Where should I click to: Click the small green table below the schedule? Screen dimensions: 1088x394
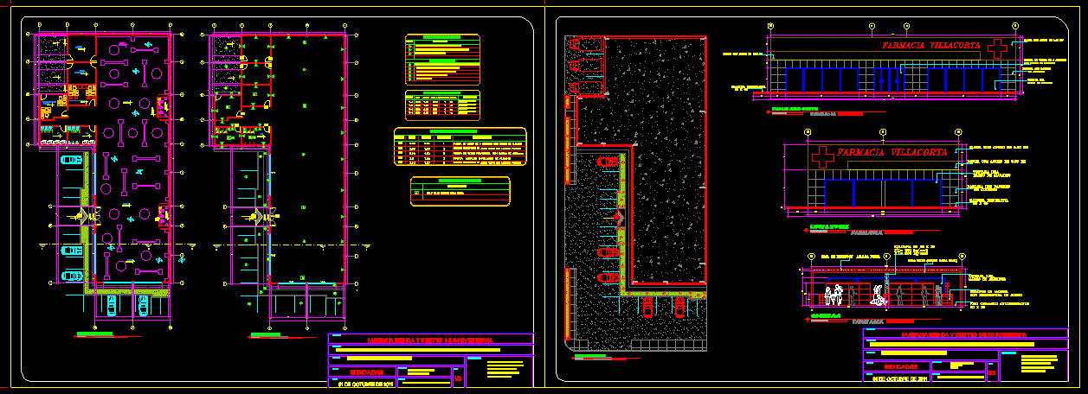click(x=460, y=190)
